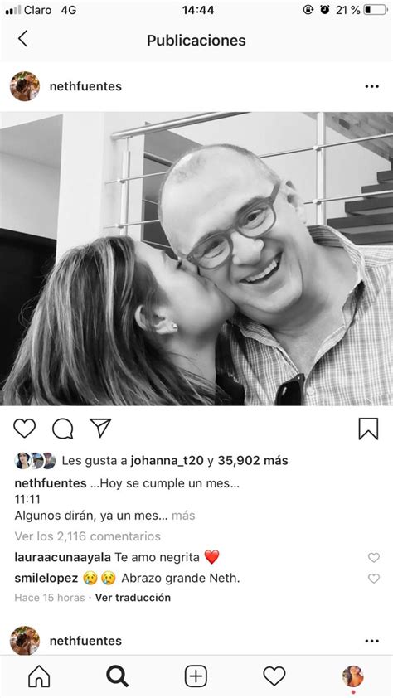Open the three-dot options menu for the first post
Screen dimensions: 393x698
click(x=371, y=86)
